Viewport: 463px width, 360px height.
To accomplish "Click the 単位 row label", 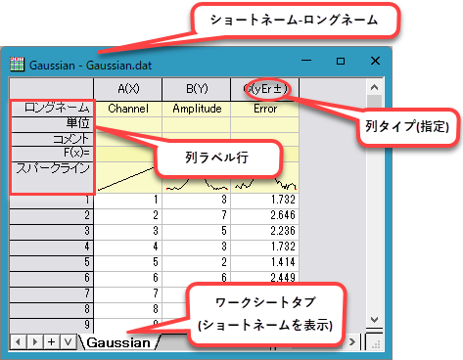I will point(52,124).
